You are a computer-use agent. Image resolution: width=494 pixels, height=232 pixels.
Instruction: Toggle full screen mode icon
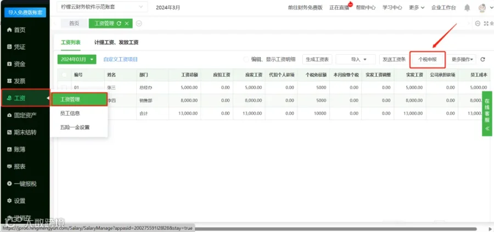486,23
